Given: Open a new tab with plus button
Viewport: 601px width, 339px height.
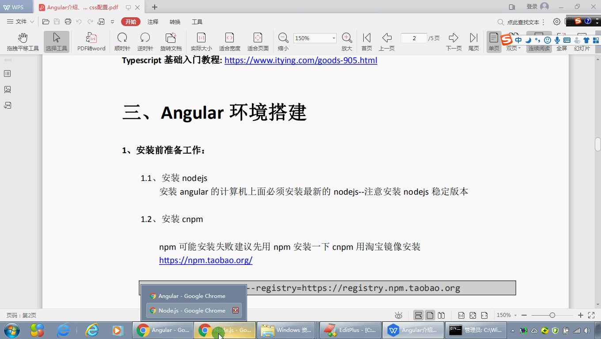Looking at the screenshot, I should click(155, 7).
